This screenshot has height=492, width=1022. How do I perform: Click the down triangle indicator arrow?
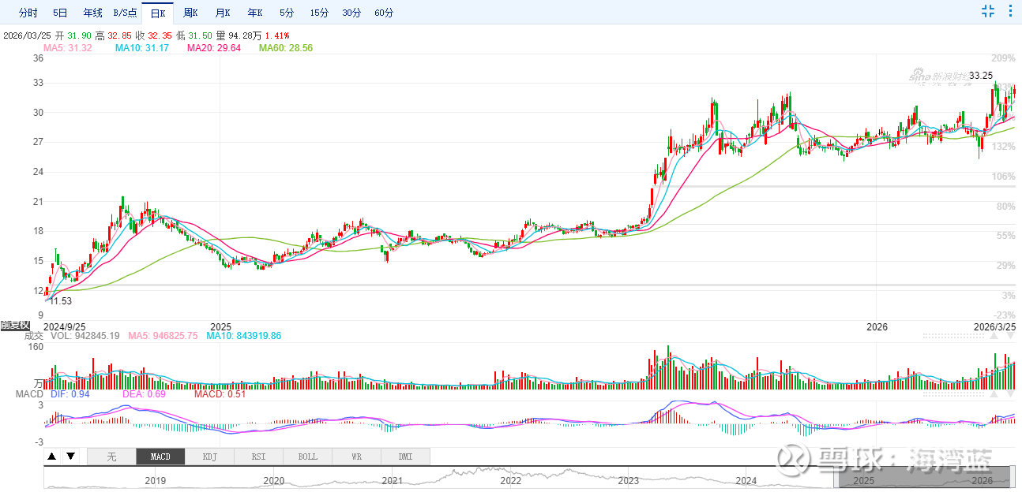[70, 456]
